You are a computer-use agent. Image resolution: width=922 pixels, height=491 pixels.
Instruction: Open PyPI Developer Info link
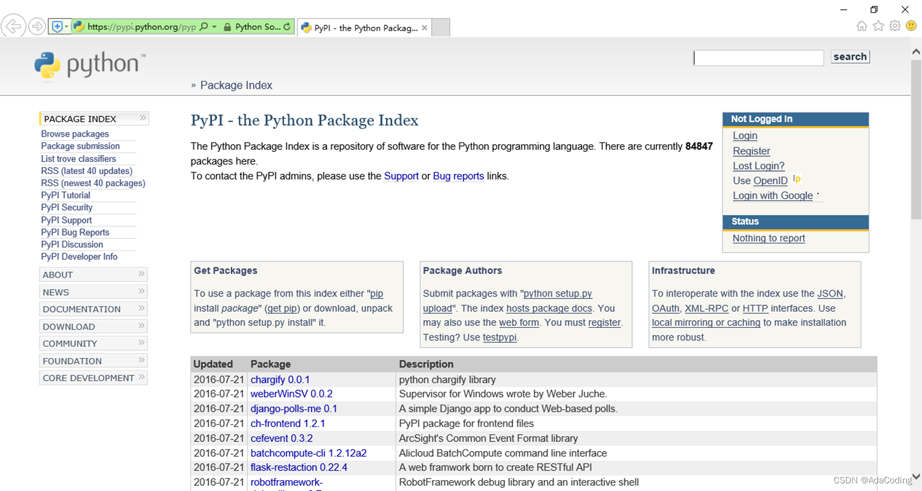click(x=79, y=257)
